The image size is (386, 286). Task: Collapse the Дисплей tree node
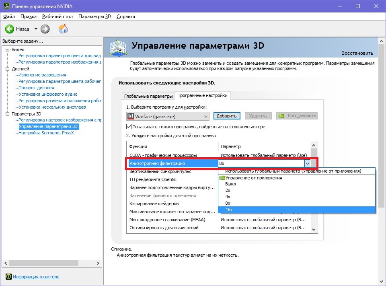coord(8,69)
